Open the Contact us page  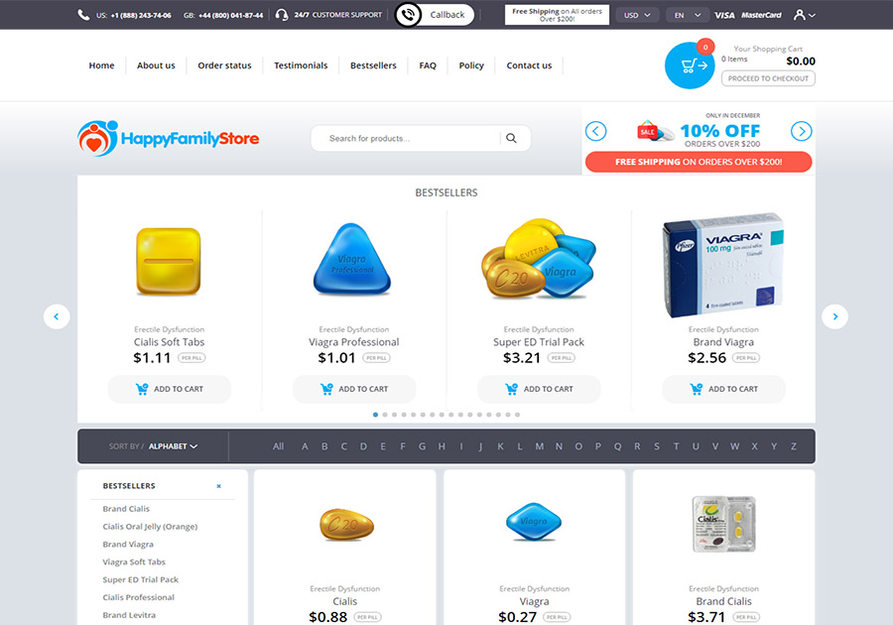(529, 65)
